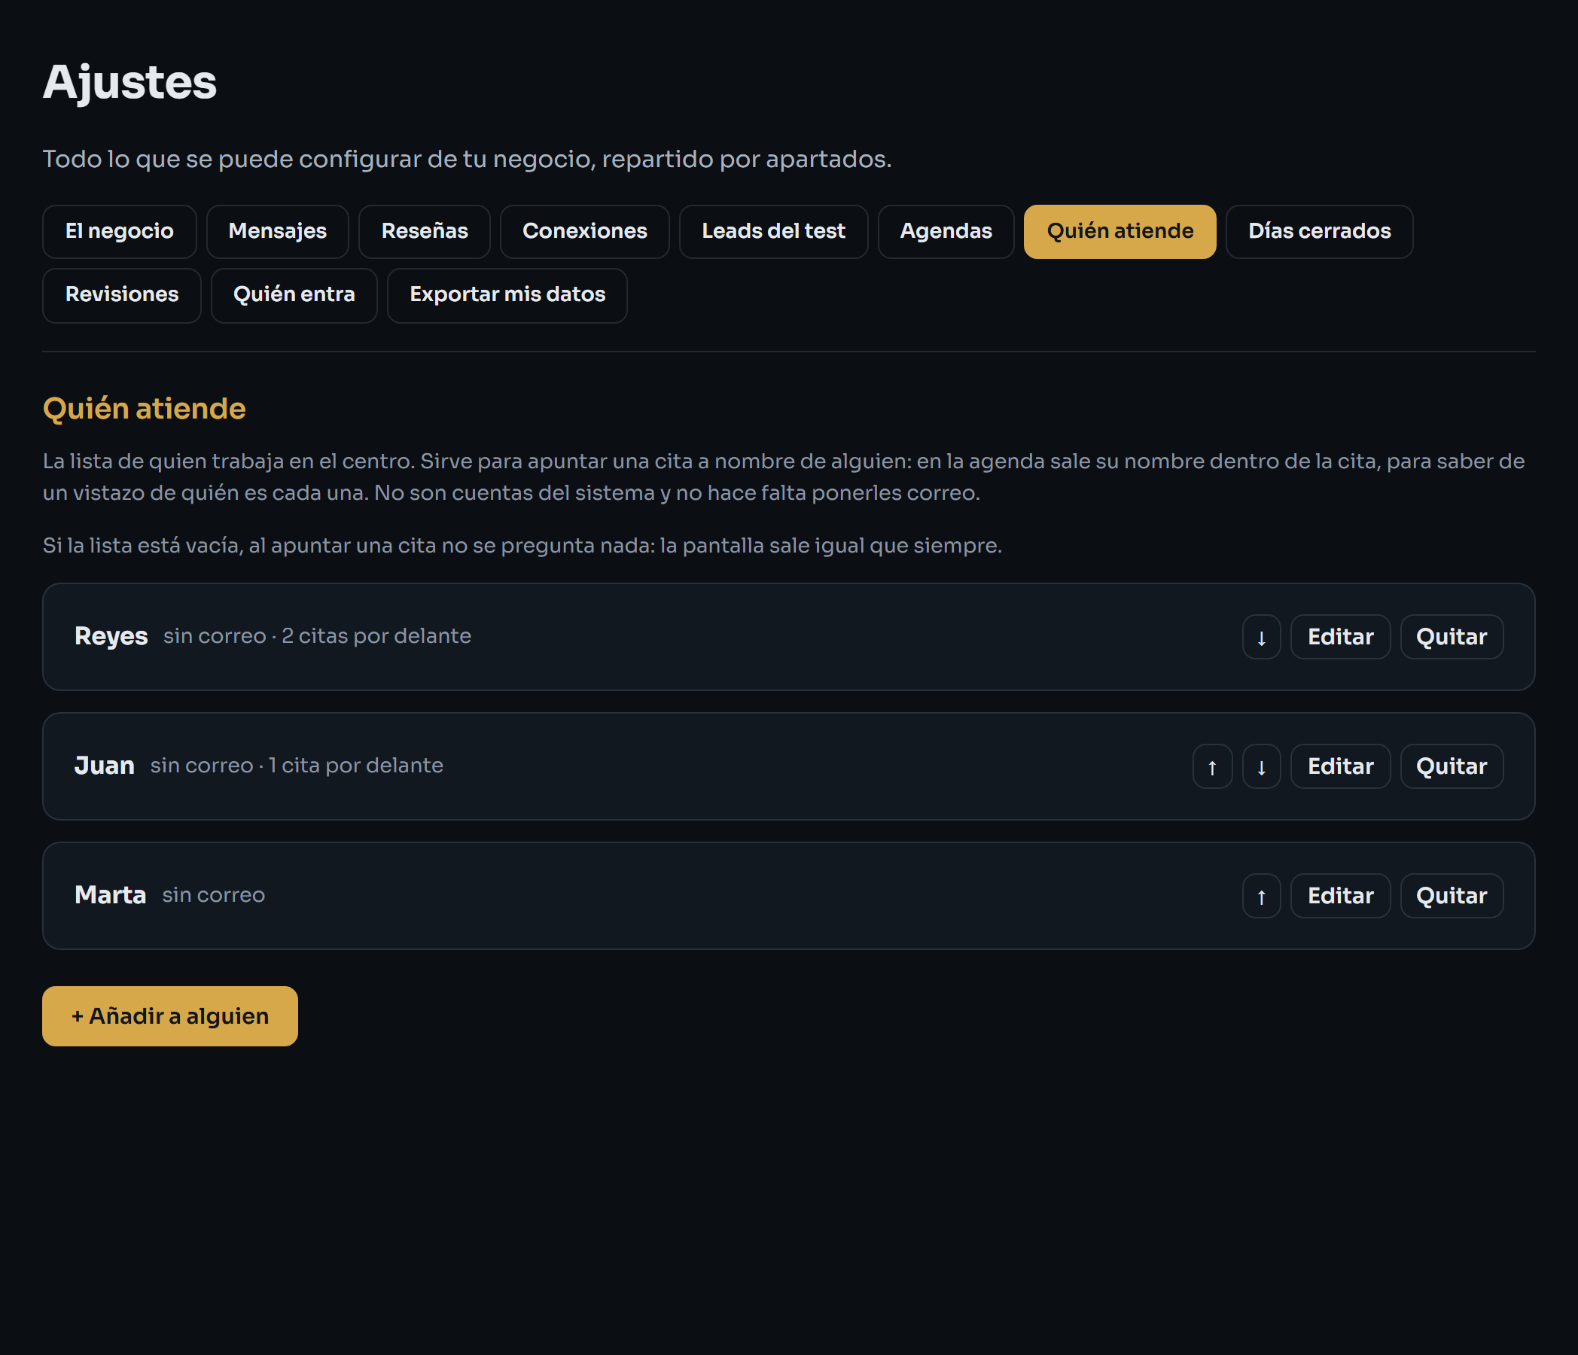Move Juan up with the arrow

coord(1211,766)
